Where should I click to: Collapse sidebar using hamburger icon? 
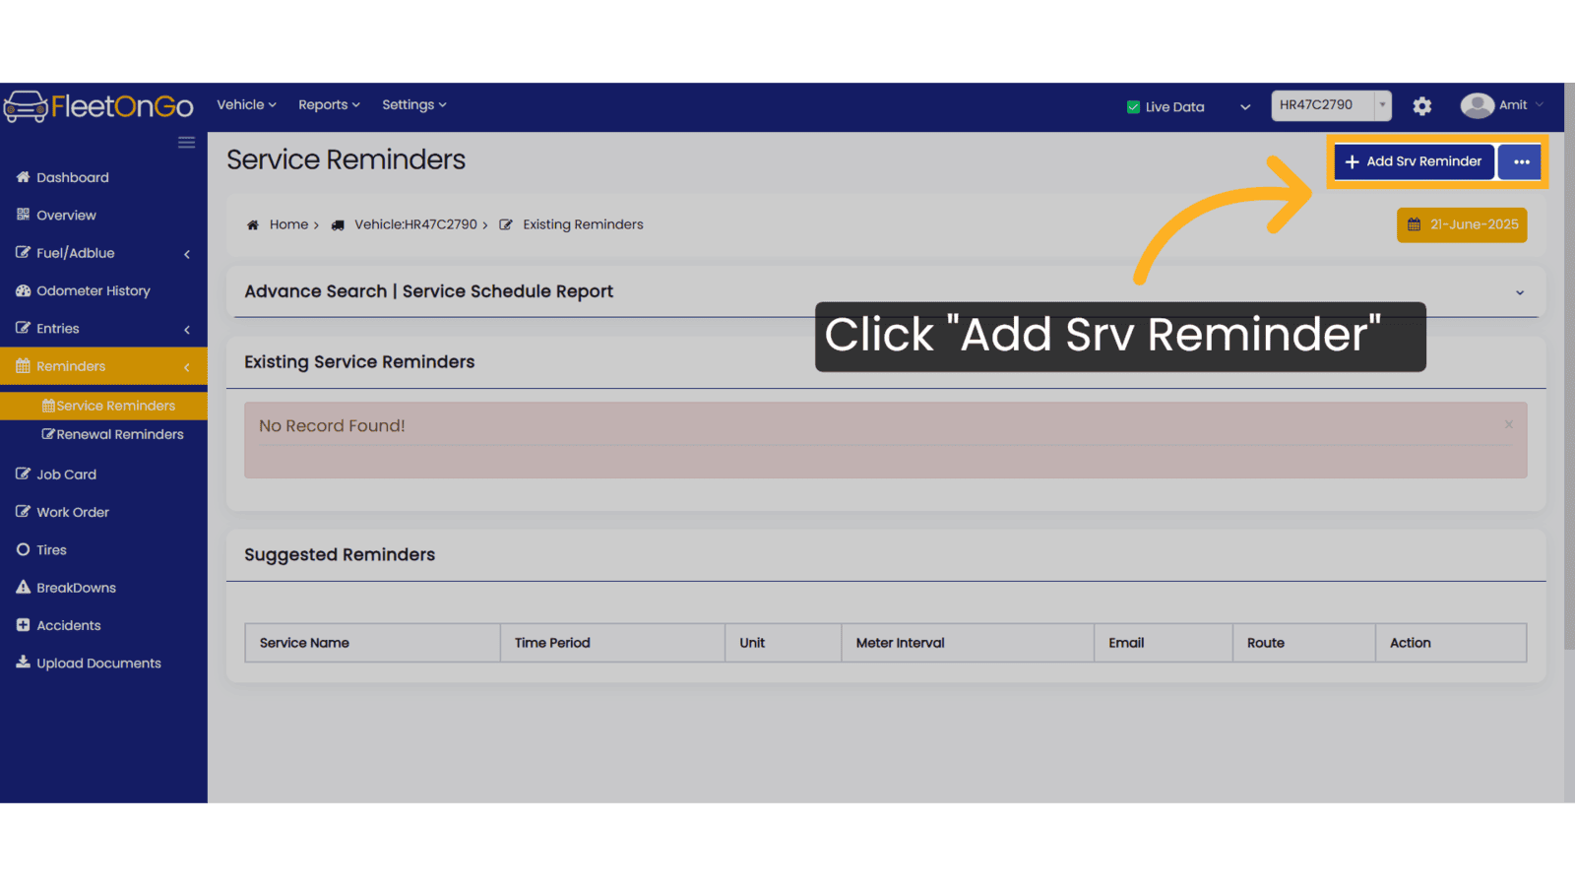tap(186, 143)
